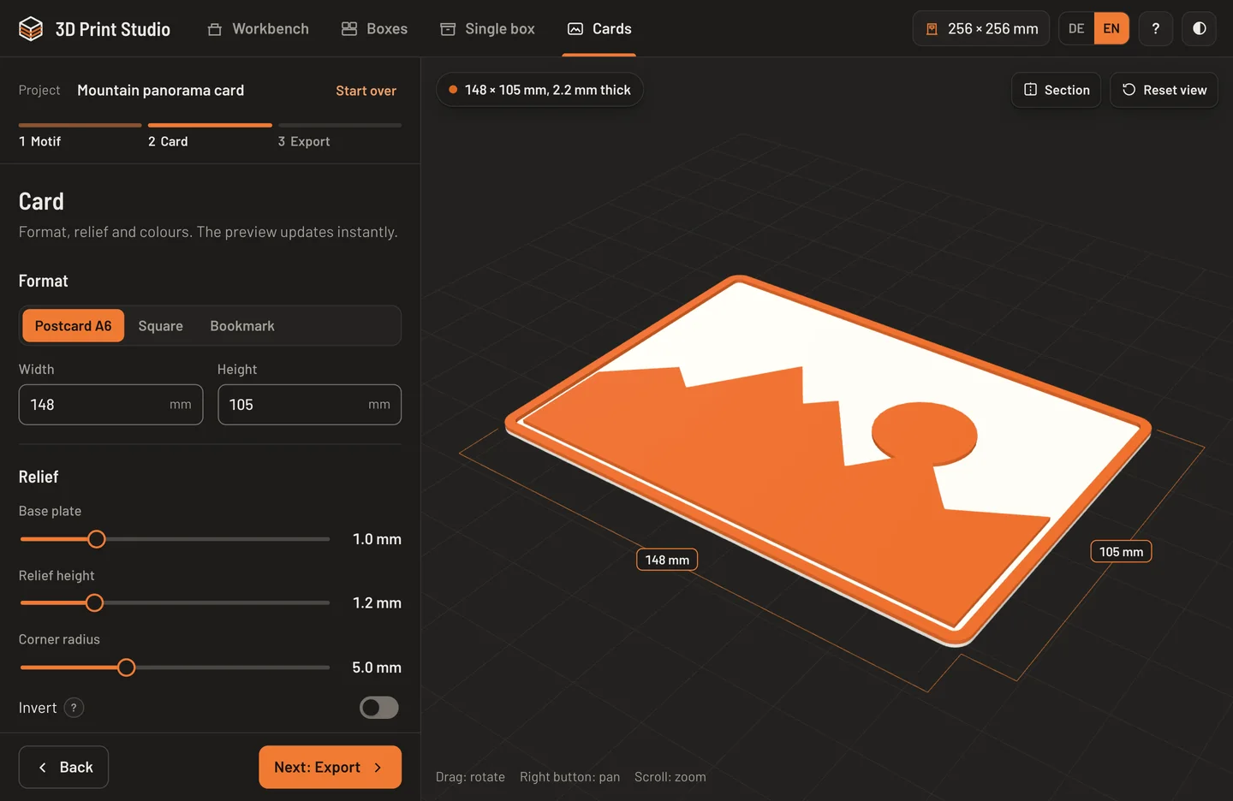
Task: Click the 3D Print Studio cube logo
Action: 31,29
